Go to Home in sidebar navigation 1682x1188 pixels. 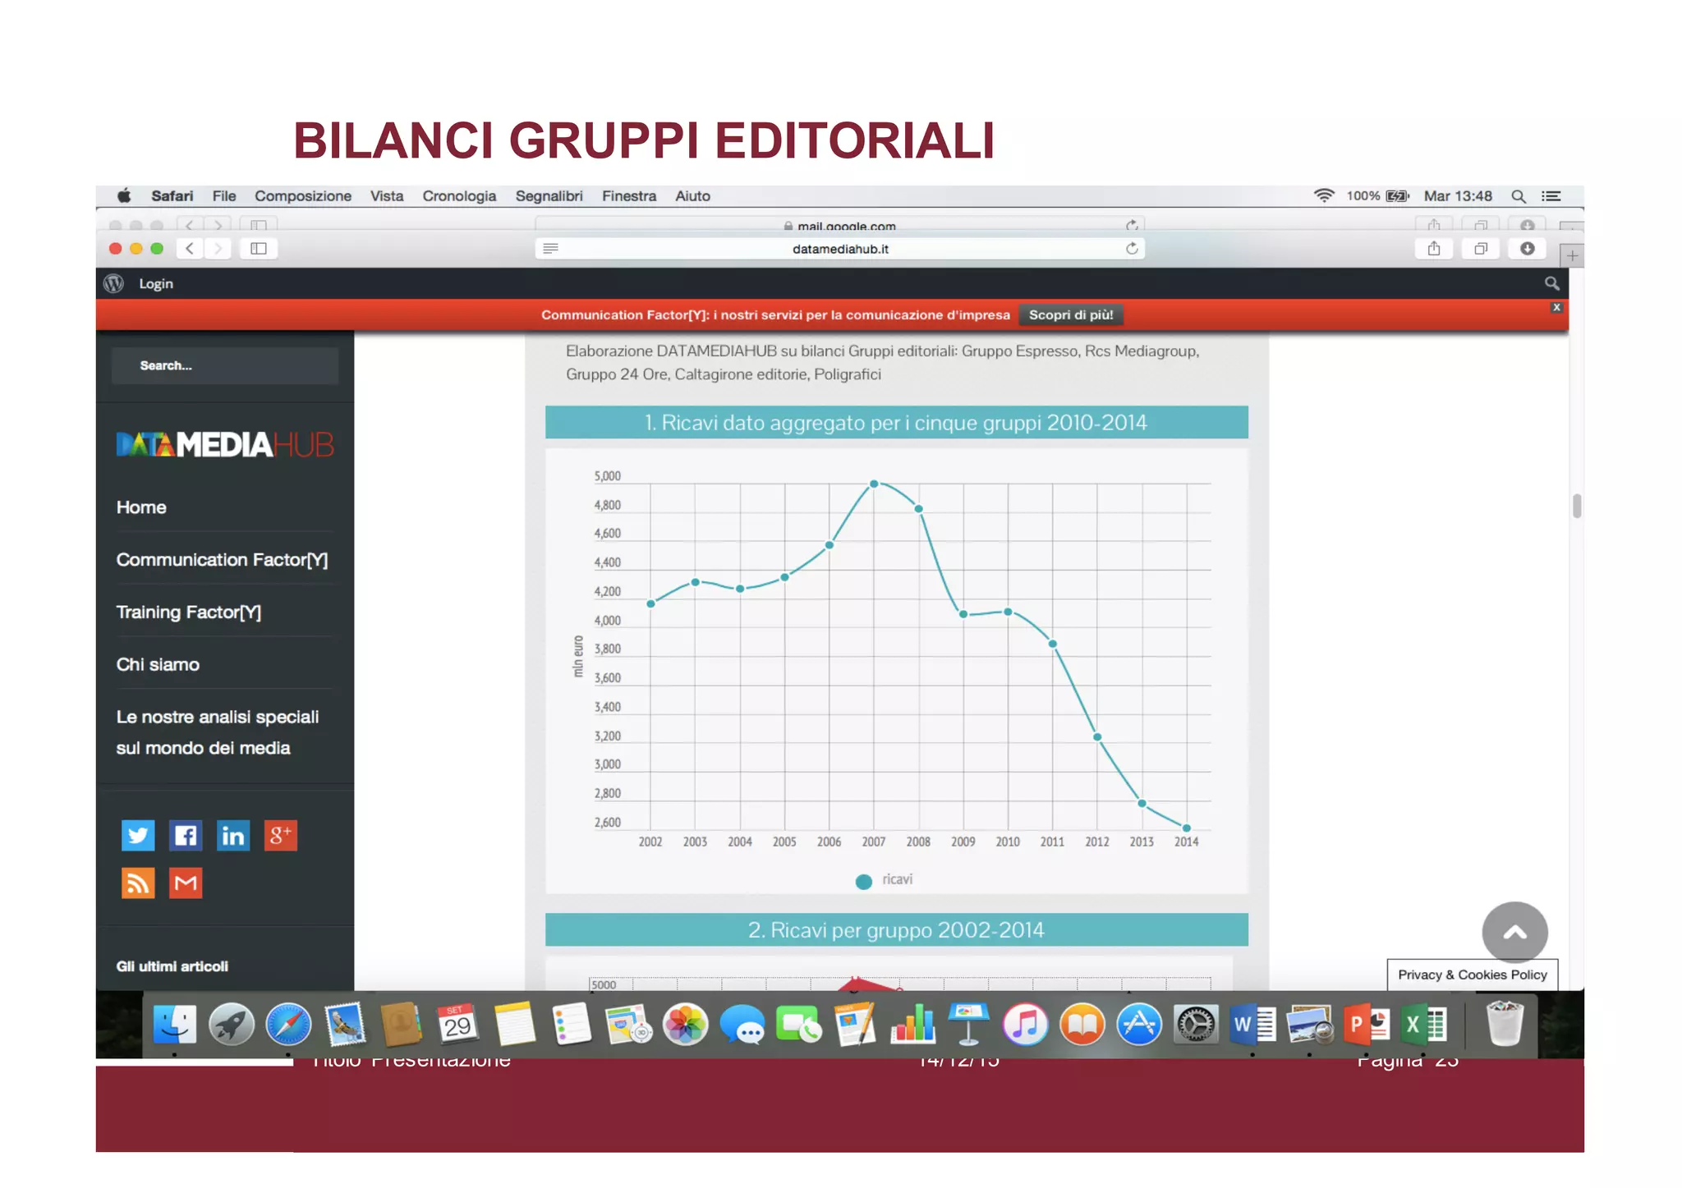tap(141, 507)
